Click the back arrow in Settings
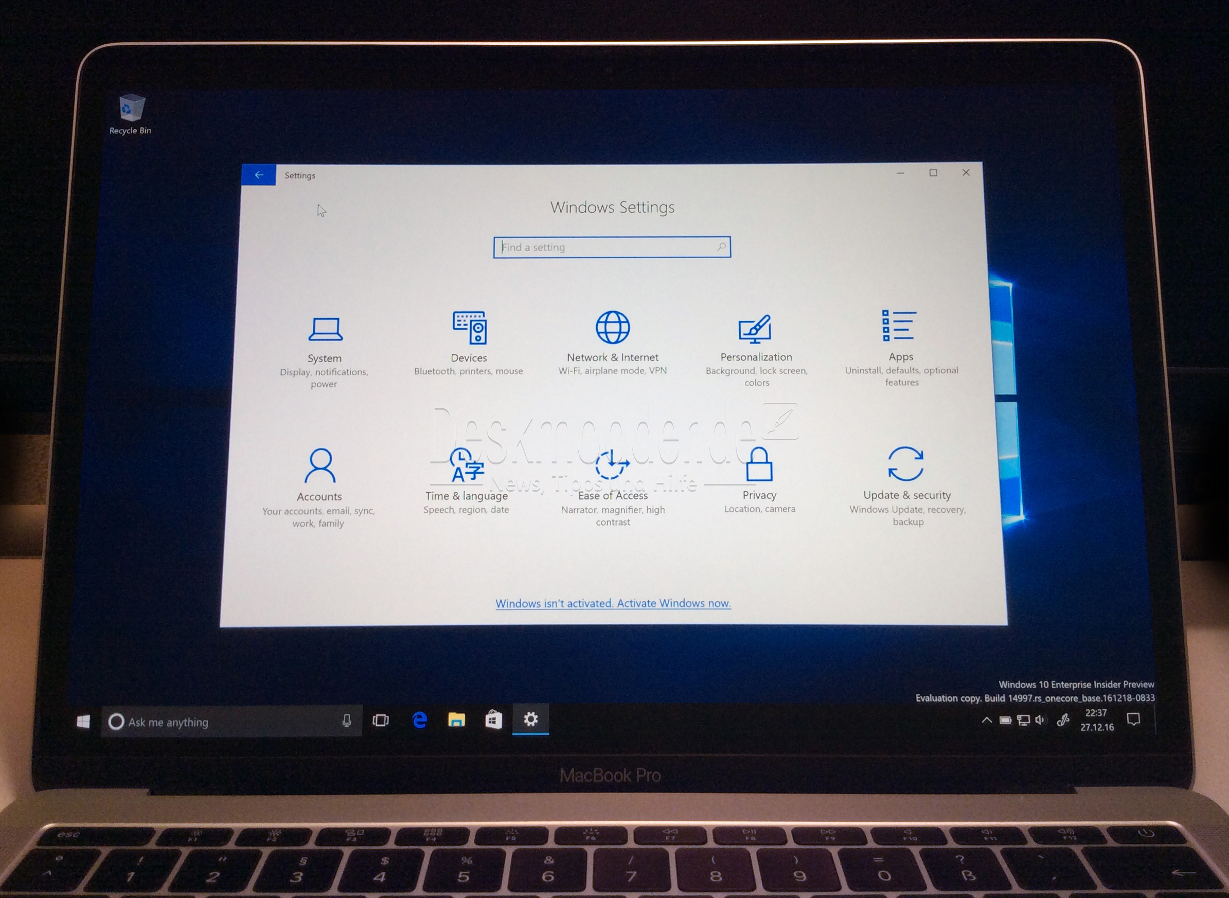Screen dimensions: 1229x898 coord(259,175)
